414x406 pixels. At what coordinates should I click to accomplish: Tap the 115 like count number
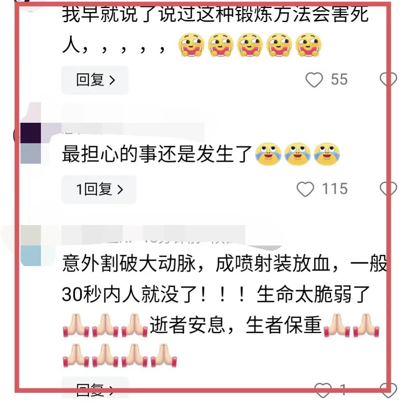(335, 189)
